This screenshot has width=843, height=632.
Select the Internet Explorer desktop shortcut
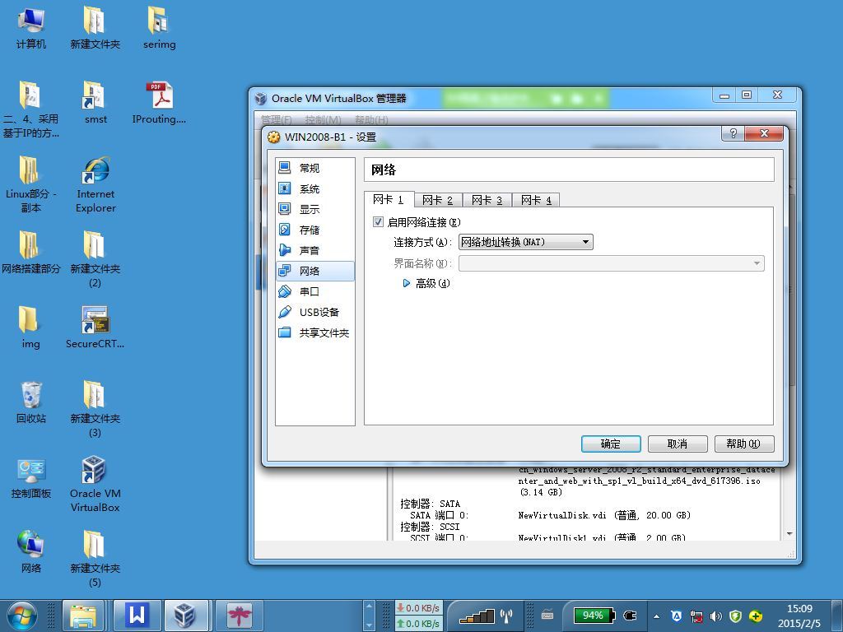(x=95, y=185)
